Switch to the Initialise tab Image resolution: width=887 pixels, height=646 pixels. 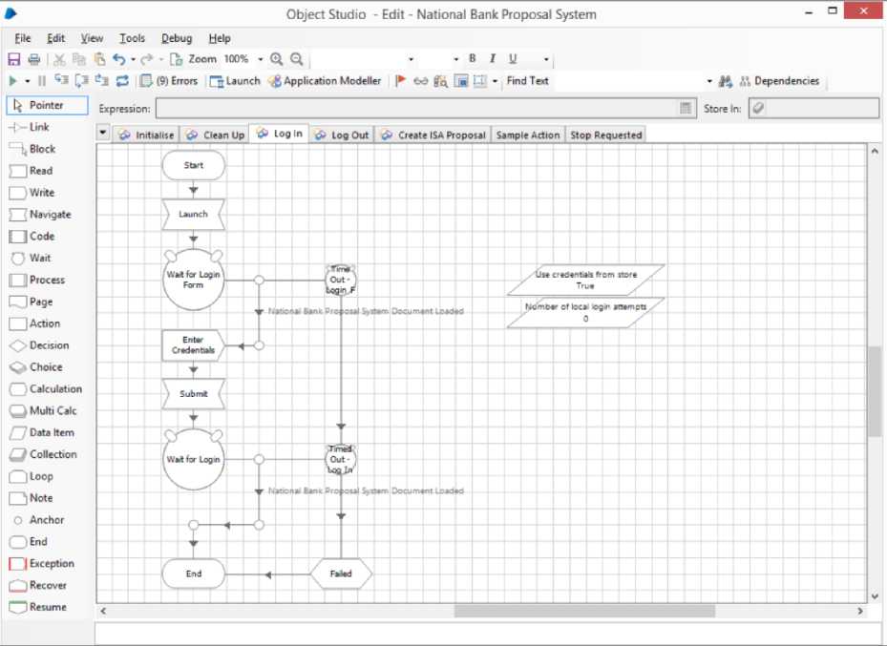(146, 135)
